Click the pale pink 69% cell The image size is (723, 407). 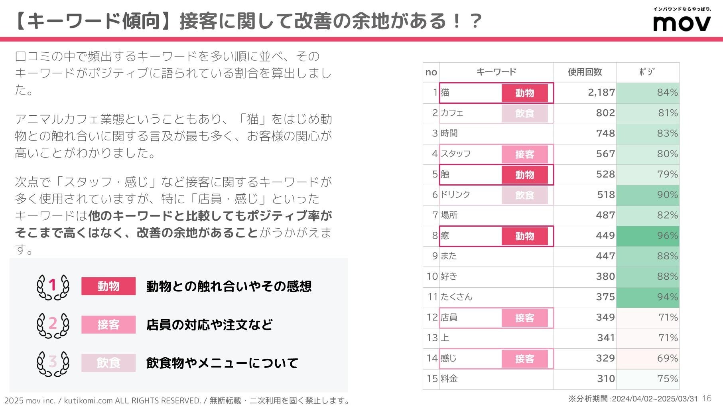click(648, 358)
